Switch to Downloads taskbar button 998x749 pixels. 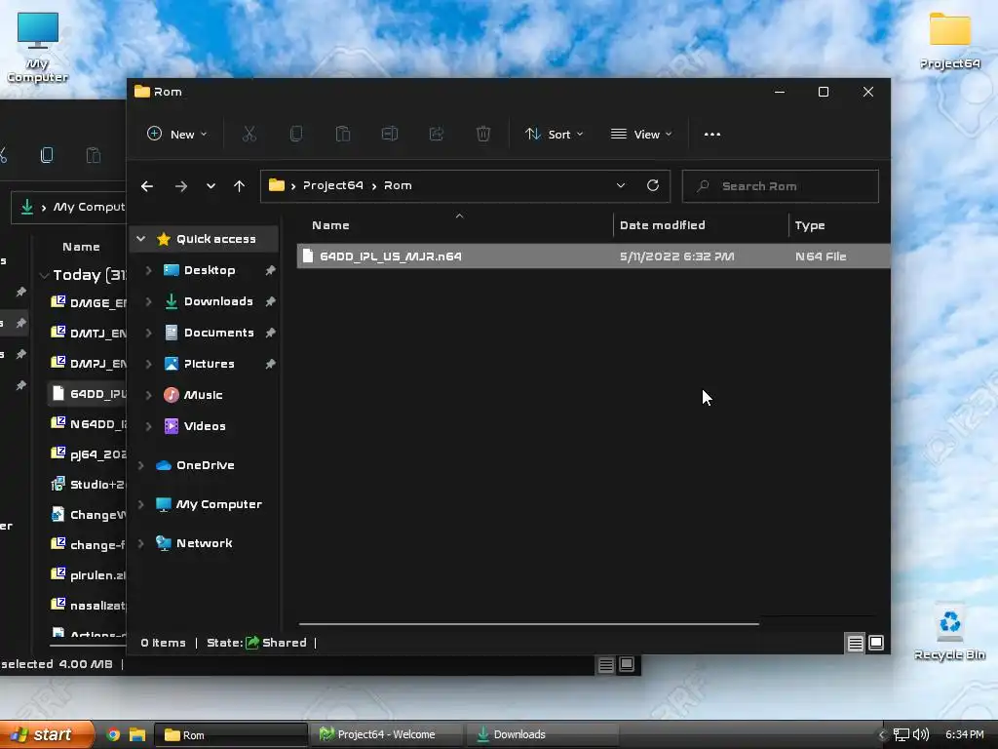coord(542,734)
